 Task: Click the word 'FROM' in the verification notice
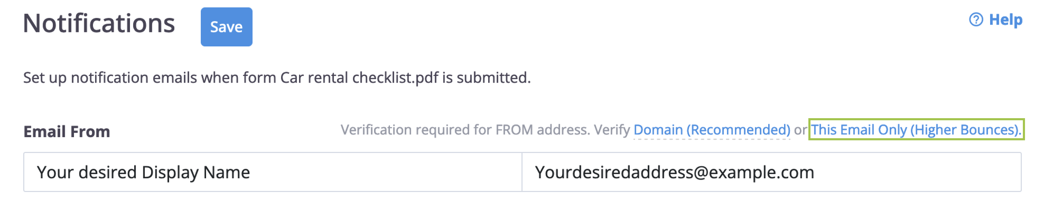coord(515,130)
